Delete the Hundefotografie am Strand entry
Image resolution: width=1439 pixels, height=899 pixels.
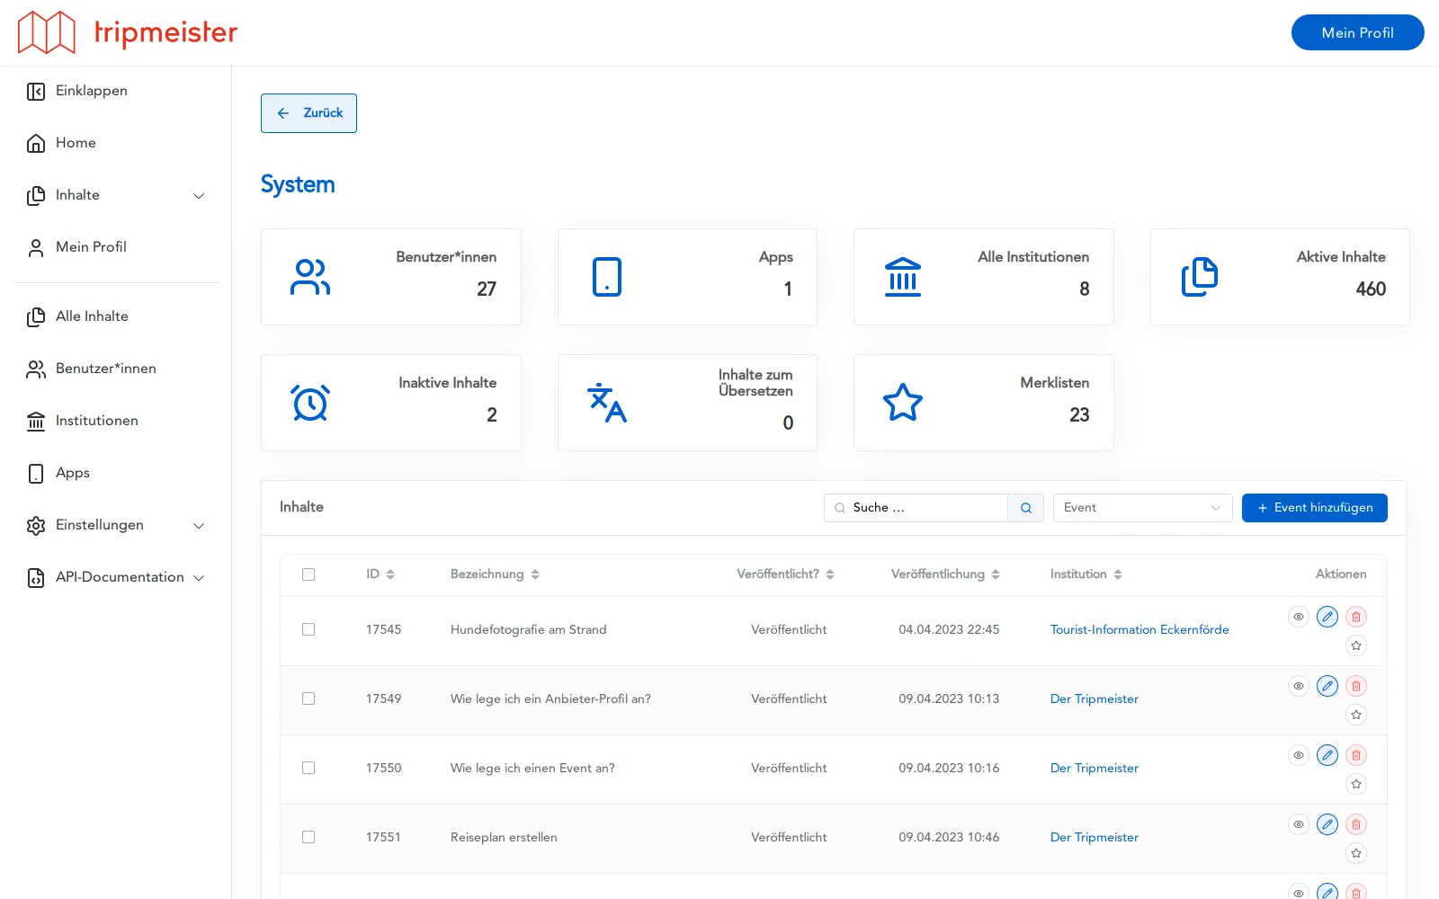1356,617
